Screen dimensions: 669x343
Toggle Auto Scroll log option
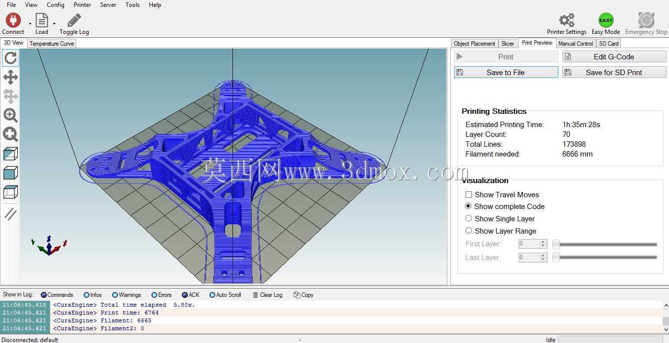[225, 295]
